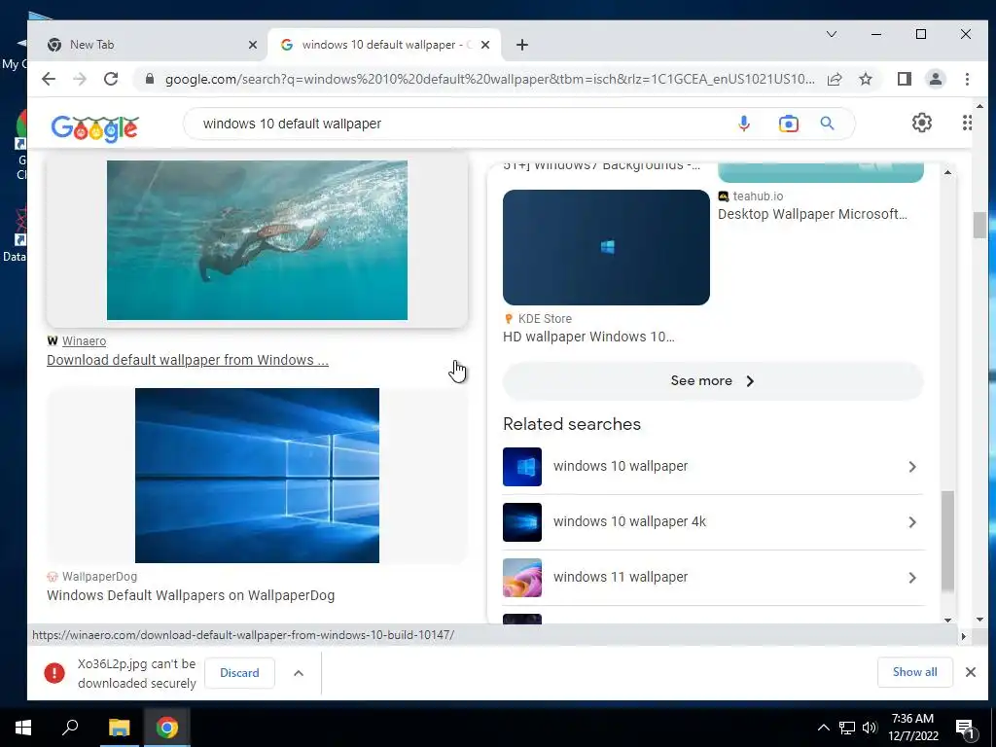Screen dimensions: 996x747
Task: Open the Windows Start menu
Action: (23, 728)
